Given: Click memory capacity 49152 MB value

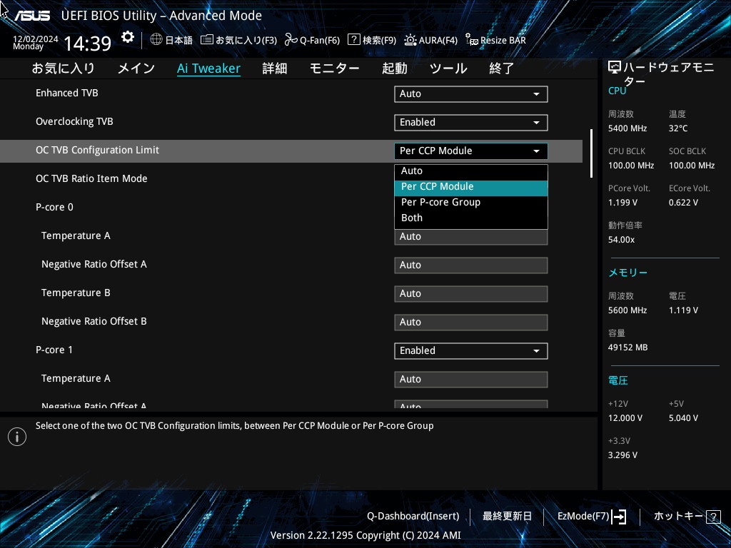Looking at the screenshot, I should [x=627, y=347].
